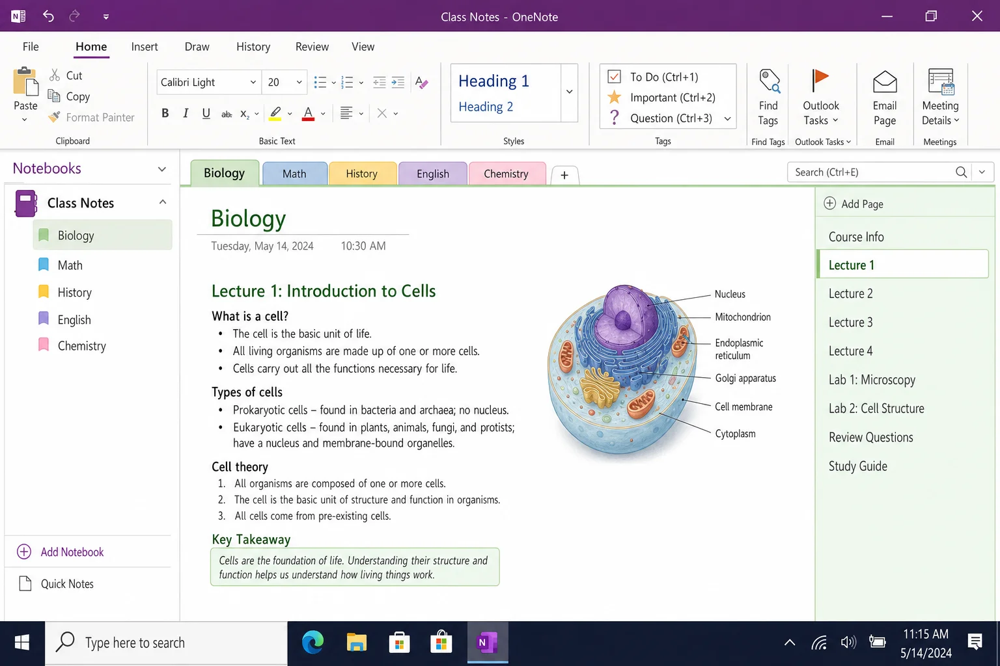The image size is (1000, 666).
Task: Click the Undo arrow in title bar
Action: point(48,16)
